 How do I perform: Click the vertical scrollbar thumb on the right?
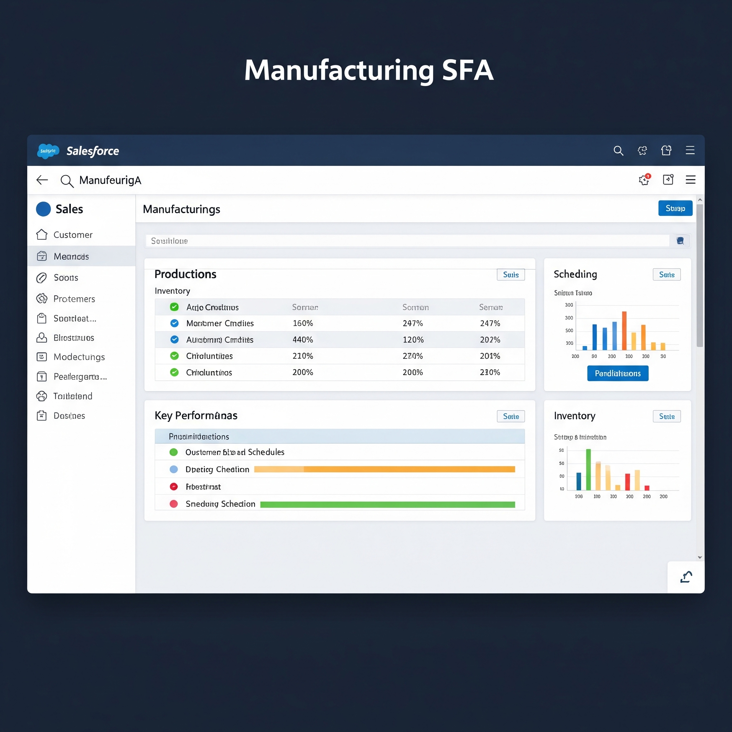[699, 276]
